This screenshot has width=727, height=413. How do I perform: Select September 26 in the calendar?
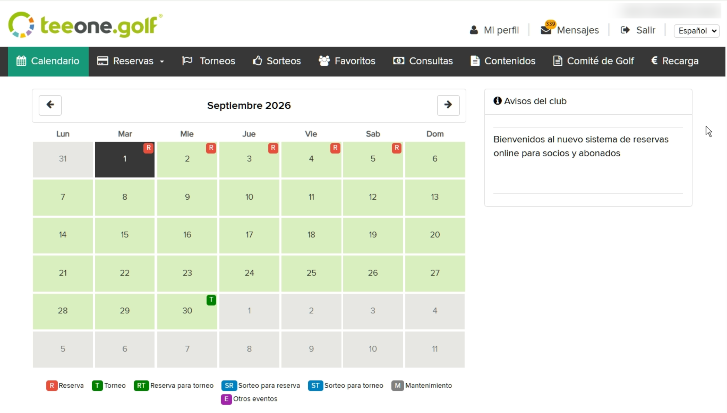(372, 273)
